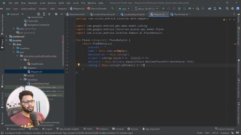
Task: Click Select Opened File target icon
Action: tap(38, 14)
